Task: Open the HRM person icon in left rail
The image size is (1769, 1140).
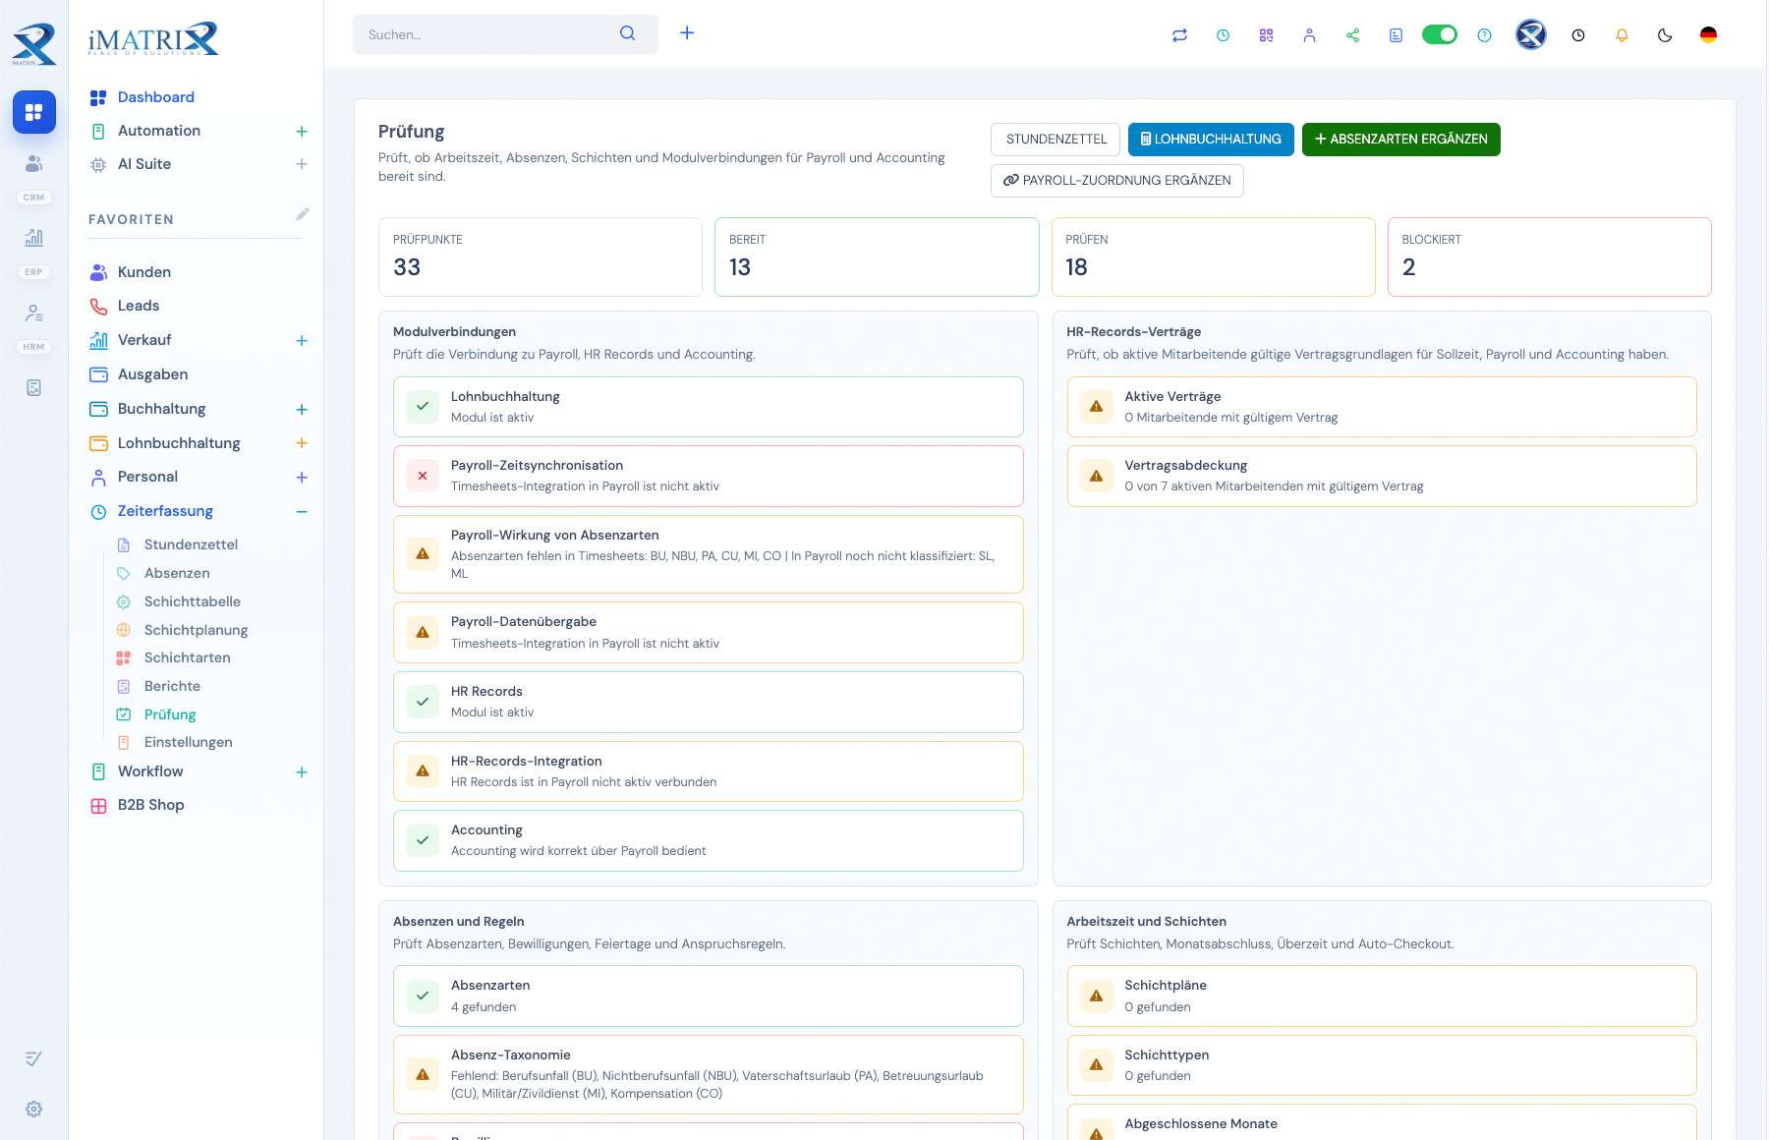Action: (33, 313)
